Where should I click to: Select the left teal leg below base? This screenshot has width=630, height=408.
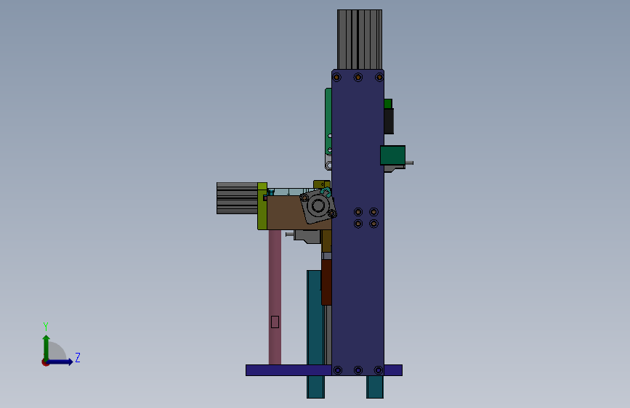point(315,387)
